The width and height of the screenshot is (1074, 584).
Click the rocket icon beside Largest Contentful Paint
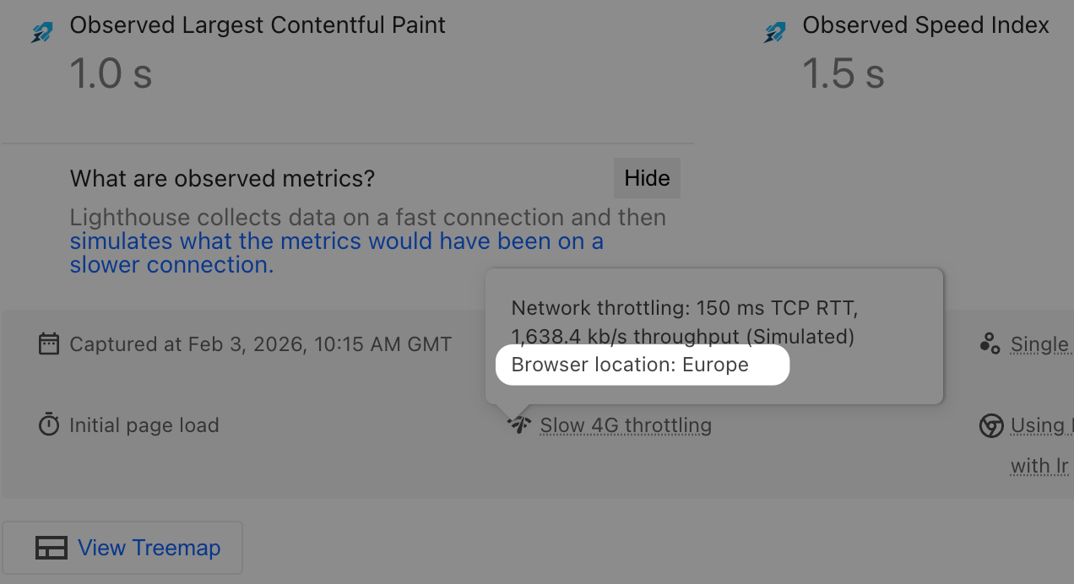pyautogui.click(x=42, y=32)
